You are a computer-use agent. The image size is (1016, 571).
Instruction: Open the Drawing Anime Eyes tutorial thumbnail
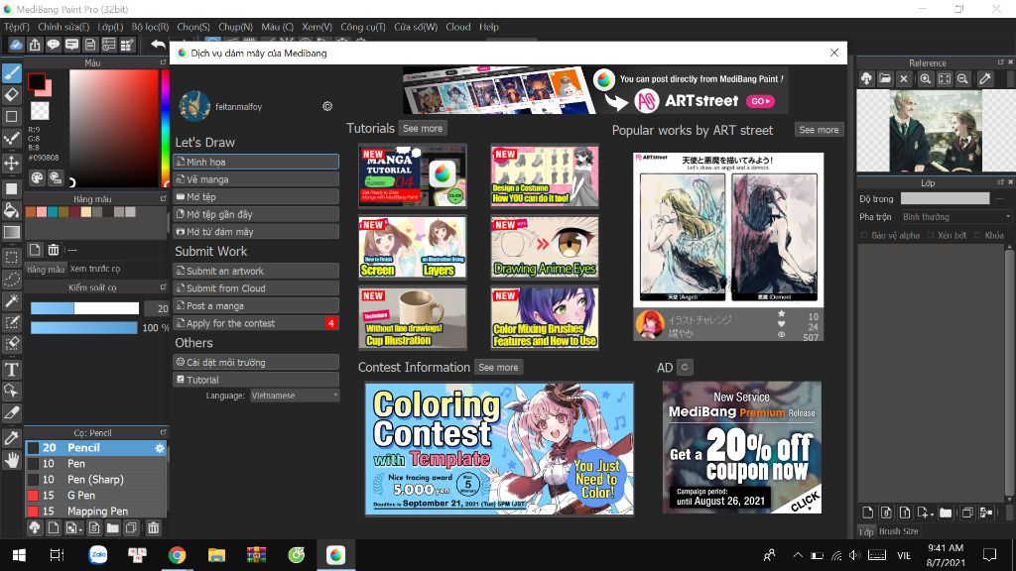coord(545,247)
